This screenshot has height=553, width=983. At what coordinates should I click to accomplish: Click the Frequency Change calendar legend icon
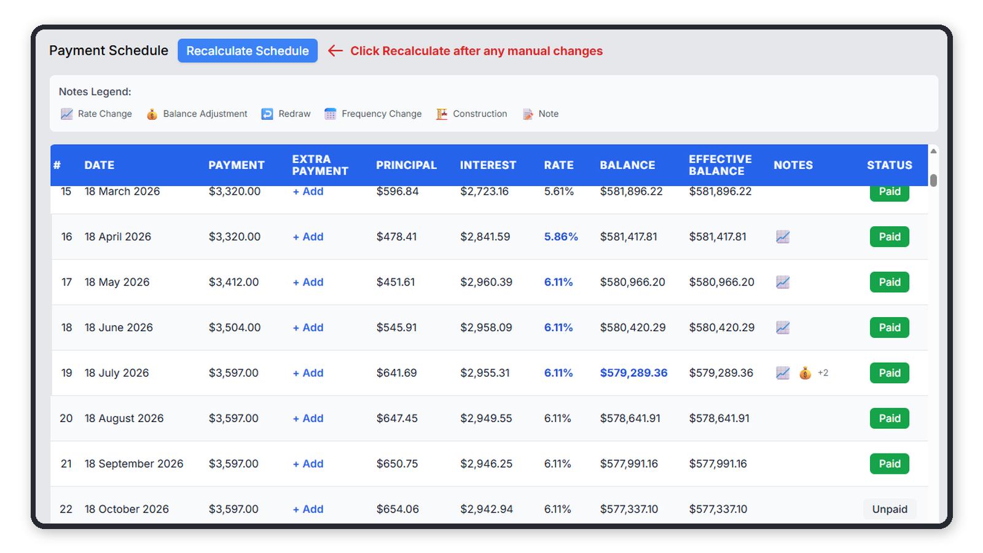click(x=331, y=114)
